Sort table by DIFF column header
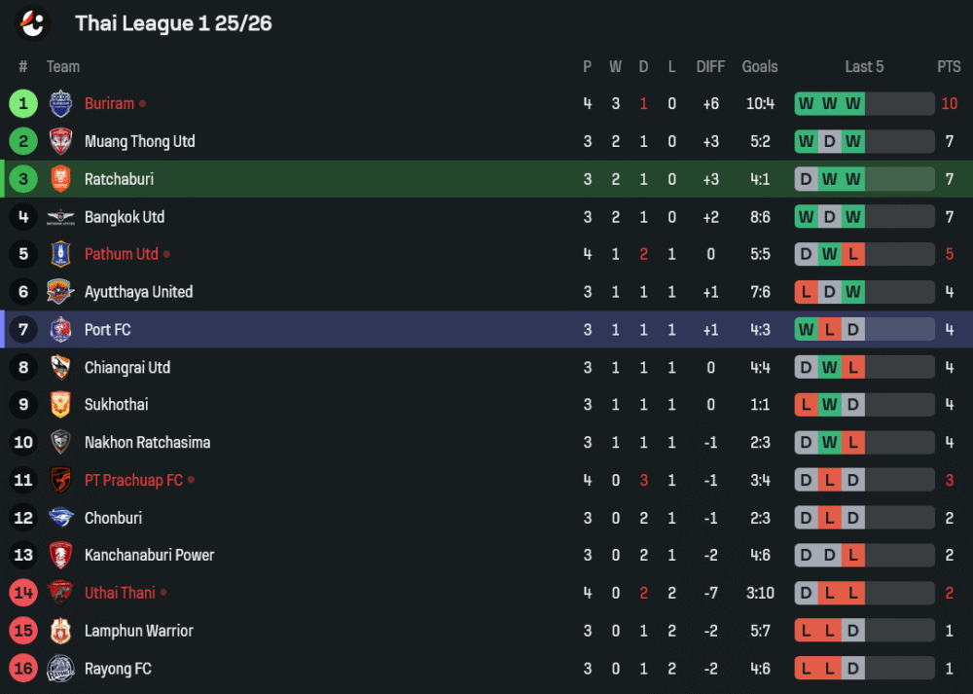Screen dimensions: 973x694 point(710,67)
